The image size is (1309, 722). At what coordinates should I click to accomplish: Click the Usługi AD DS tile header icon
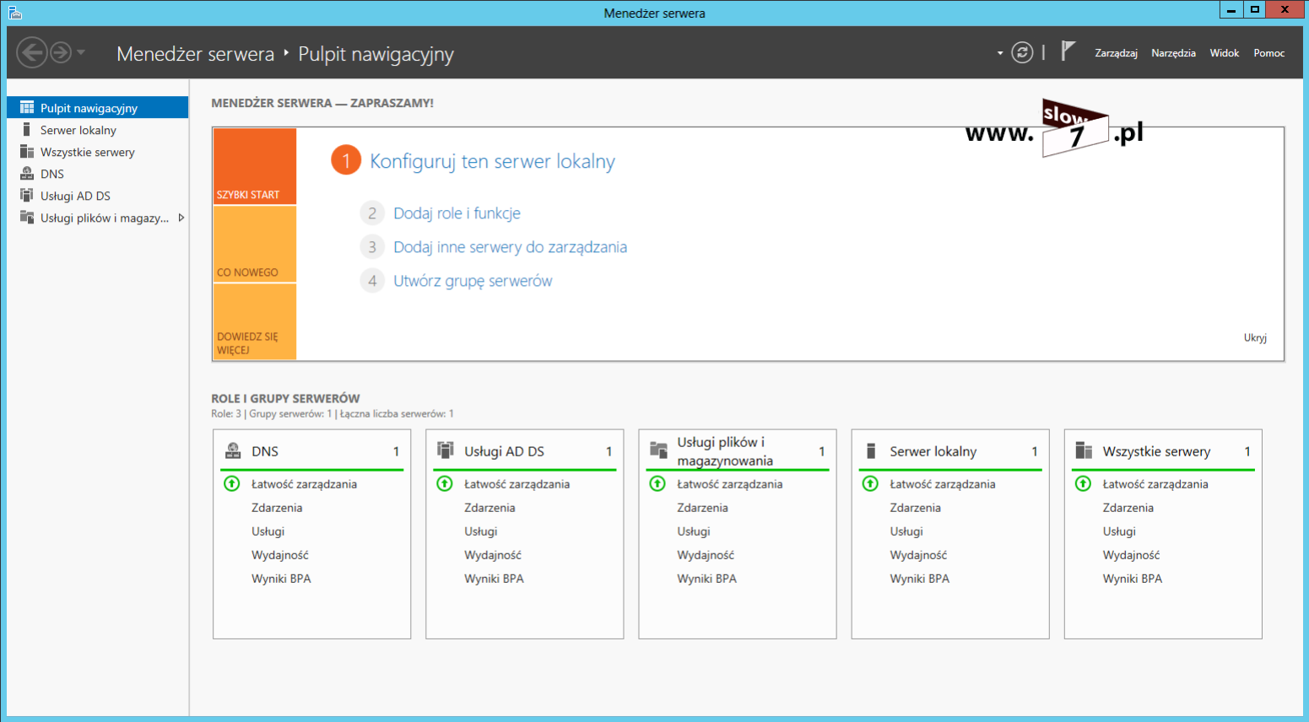(446, 450)
